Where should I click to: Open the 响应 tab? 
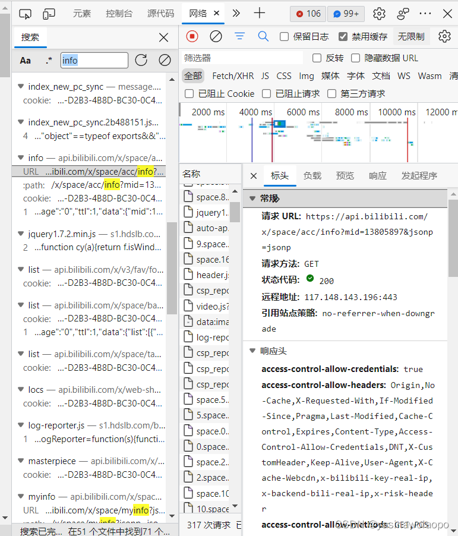378,176
